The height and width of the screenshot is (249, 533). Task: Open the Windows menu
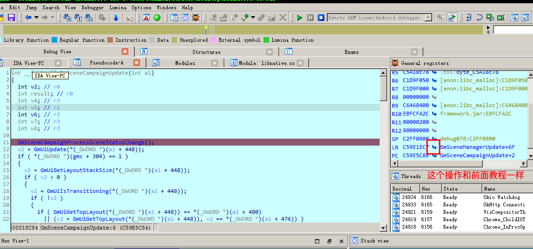166,7
